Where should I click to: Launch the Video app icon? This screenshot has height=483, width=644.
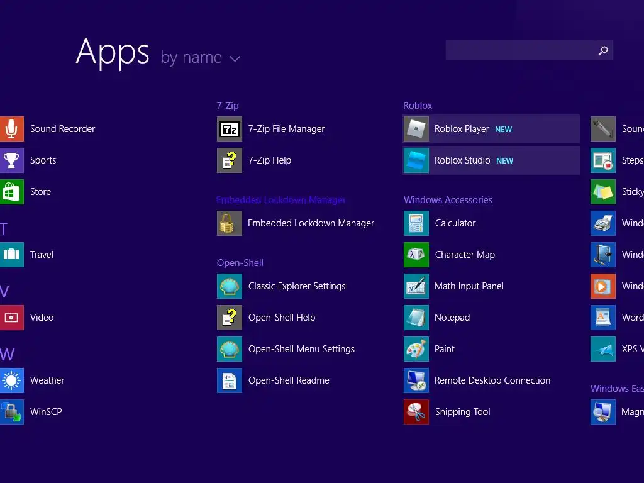[11, 318]
